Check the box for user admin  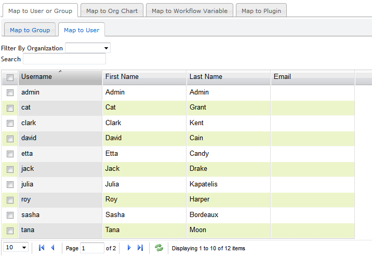10,92
